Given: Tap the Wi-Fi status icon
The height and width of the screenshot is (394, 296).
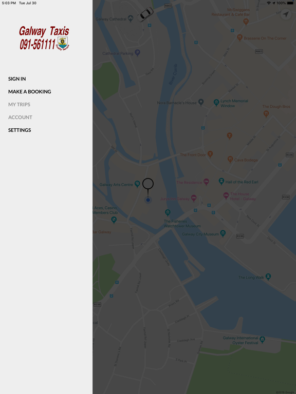Looking at the screenshot, I should tap(269, 3).
